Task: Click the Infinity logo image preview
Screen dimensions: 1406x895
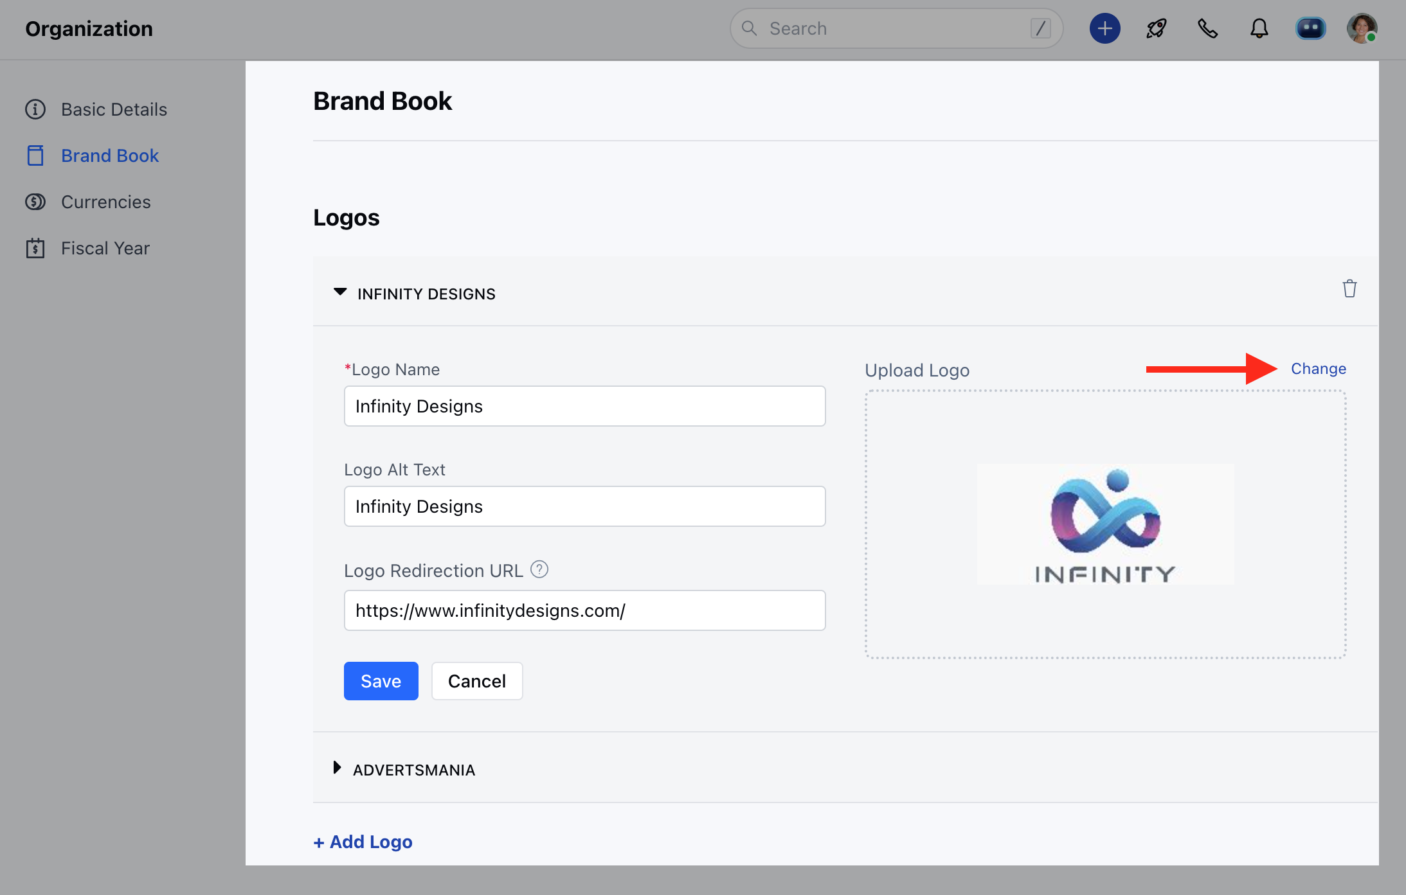Action: [x=1105, y=524]
